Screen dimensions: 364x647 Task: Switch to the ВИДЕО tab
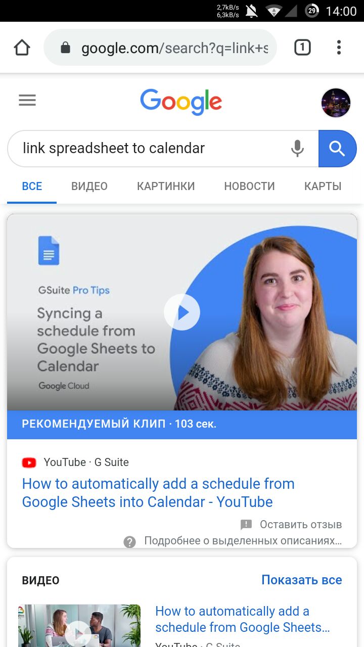tap(89, 186)
